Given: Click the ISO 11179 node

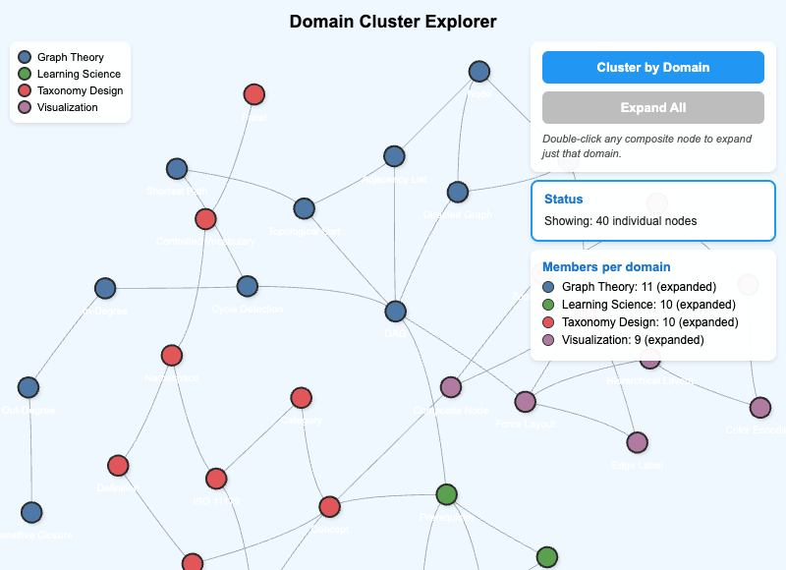Looking at the screenshot, I should (x=216, y=479).
